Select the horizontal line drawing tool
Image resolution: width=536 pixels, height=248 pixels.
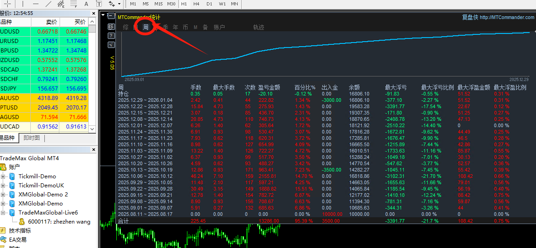(x=36, y=4)
